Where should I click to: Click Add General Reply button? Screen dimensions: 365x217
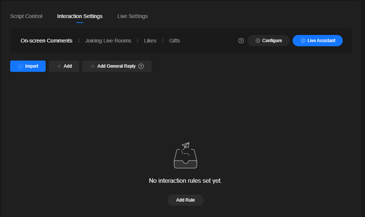pyautogui.click(x=117, y=66)
